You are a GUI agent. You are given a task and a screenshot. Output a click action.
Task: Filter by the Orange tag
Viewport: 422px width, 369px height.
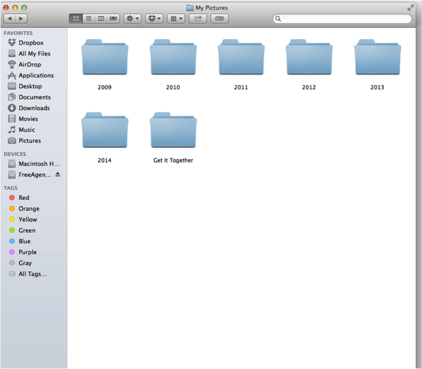pyautogui.click(x=34, y=209)
